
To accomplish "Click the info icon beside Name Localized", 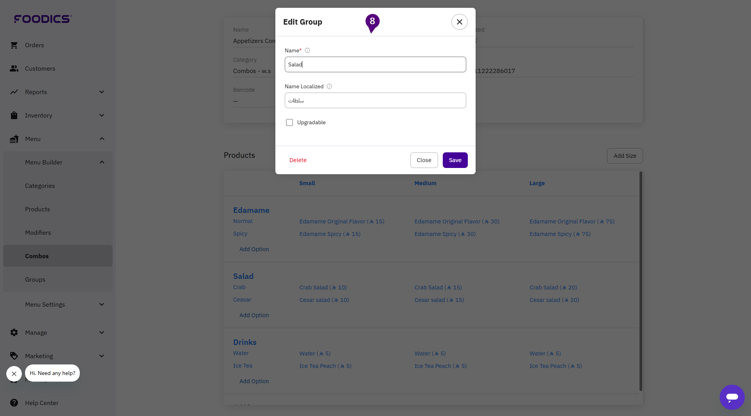I will click(329, 86).
